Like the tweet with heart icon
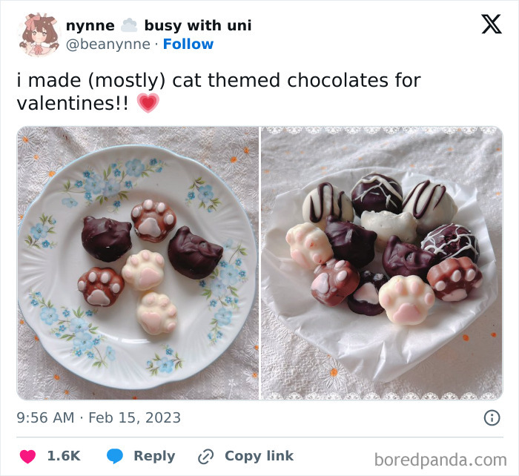Image resolution: width=519 pixels, height=476 pixels. click(27, 456)
